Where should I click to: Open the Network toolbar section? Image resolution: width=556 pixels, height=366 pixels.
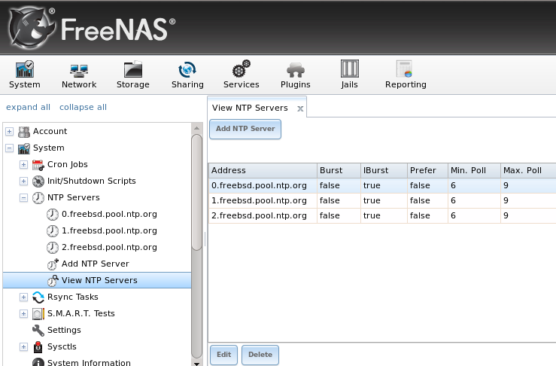point(79,75)
